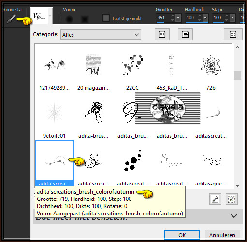Image resolution: width=247 pixels, height=242 pixels.
Task: Click the OK button
Action: (x=182, y=235)
